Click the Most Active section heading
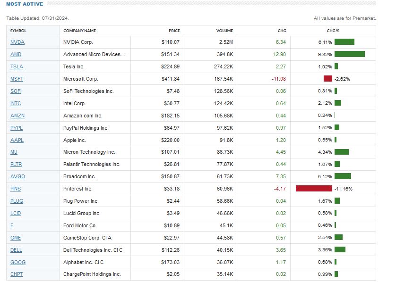The width and height of the screenshot is (396, 282). coord(25,4)
